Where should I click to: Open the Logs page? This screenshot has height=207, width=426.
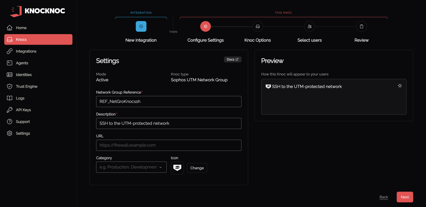pyautogui.click(x=38, y=98)
